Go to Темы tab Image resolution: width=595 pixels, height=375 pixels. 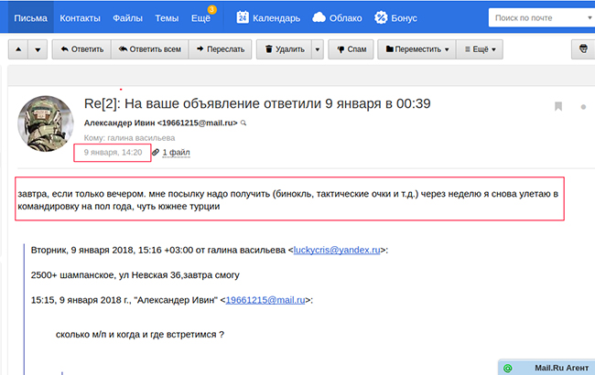point(167,17)
